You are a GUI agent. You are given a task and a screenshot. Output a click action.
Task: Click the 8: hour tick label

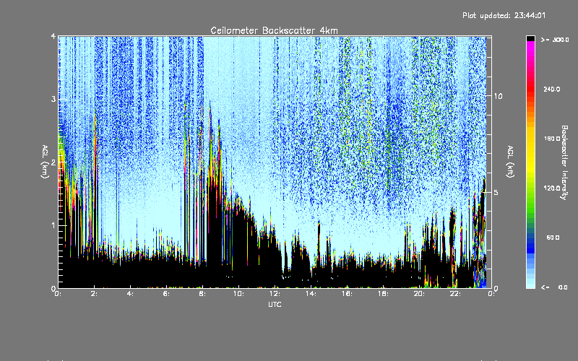pyautogui.click(x=203, y=294)
